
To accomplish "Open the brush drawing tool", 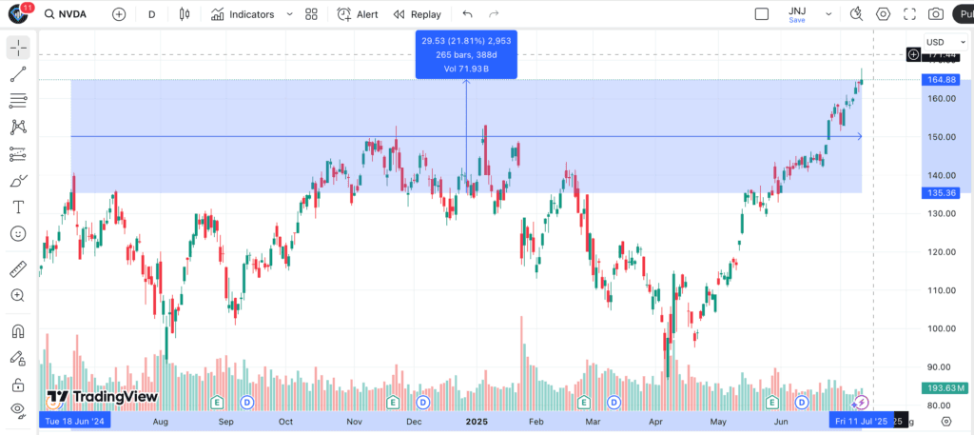I will 18,180.
